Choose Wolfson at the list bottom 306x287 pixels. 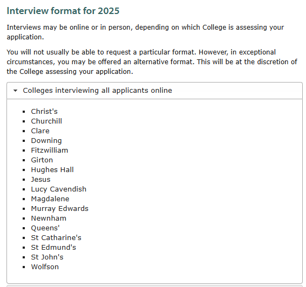pos(45,266)
